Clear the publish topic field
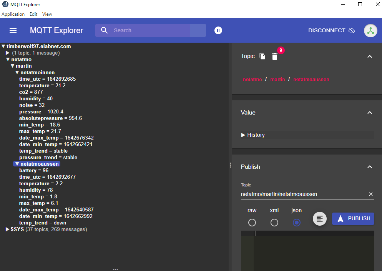Viewport: 382px width, 271px height. [x=370, y=194]
